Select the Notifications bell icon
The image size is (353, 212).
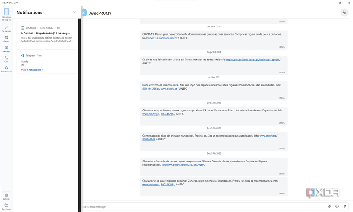click(6, 68)
